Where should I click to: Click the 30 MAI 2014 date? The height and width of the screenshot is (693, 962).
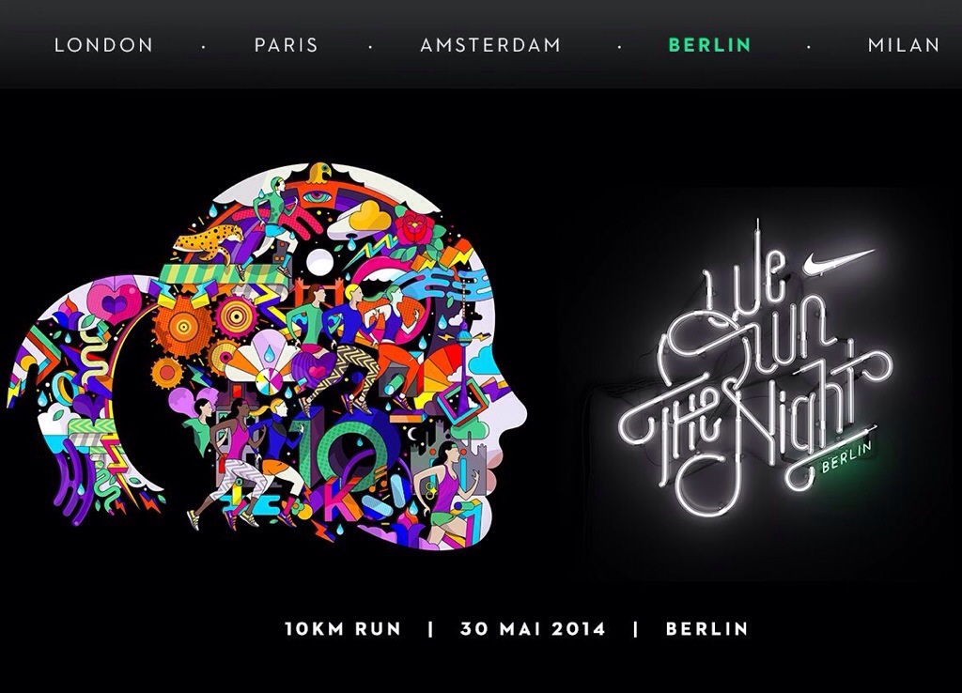coord(533,628)
